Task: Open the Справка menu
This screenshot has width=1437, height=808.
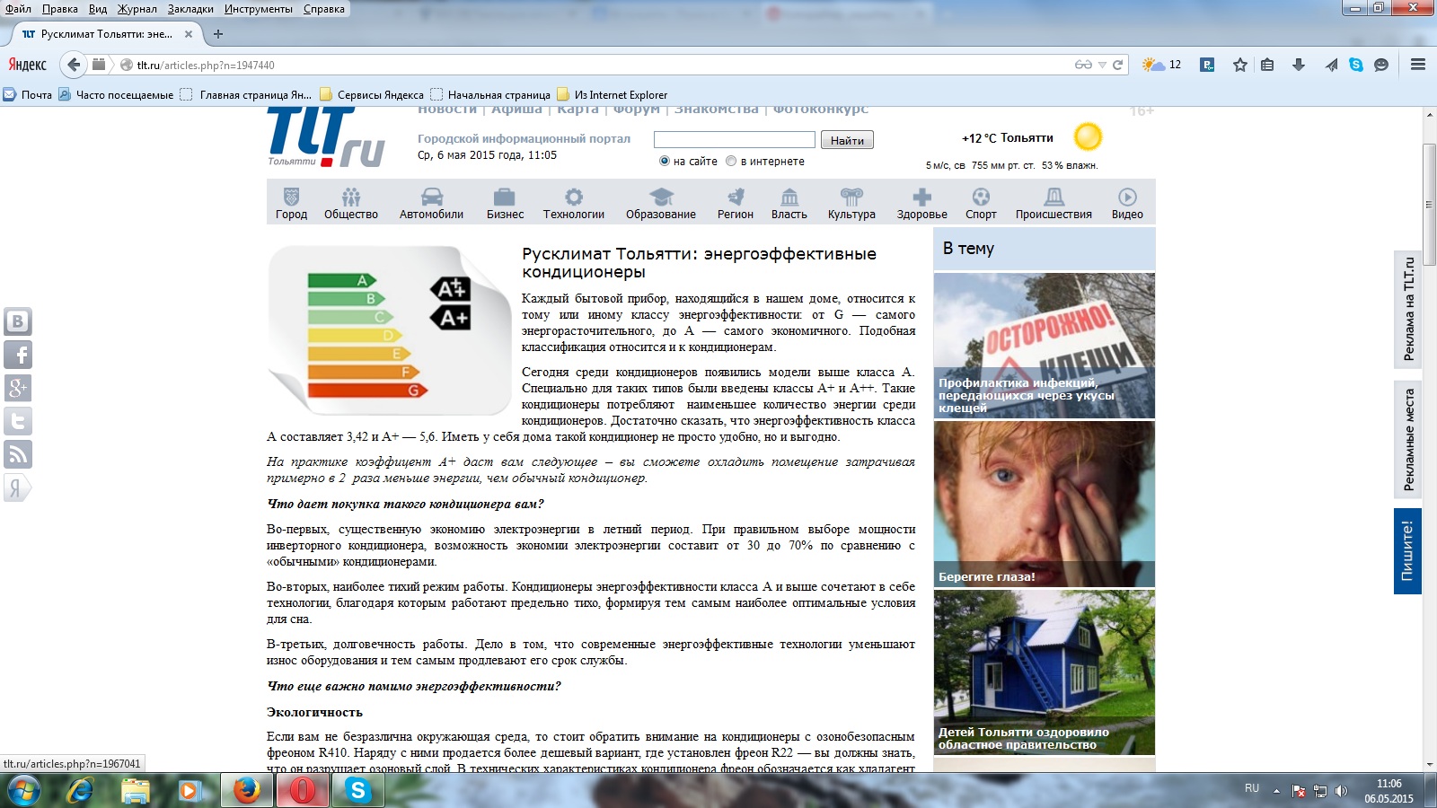Action: click(x=323, y=9)
